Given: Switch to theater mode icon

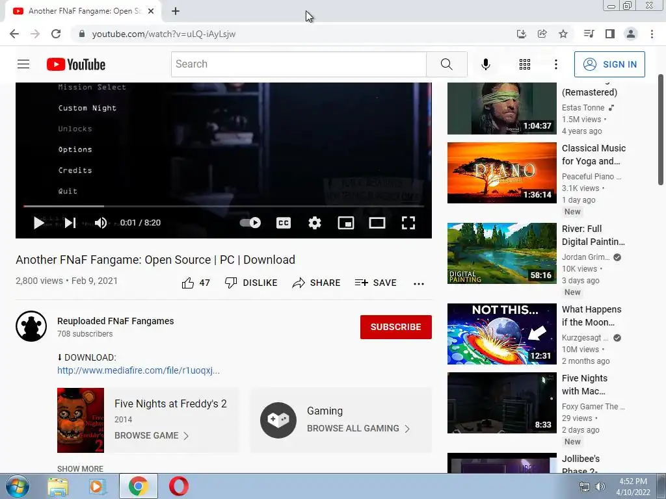Looking at the screenshot, I should coord(377,223).
